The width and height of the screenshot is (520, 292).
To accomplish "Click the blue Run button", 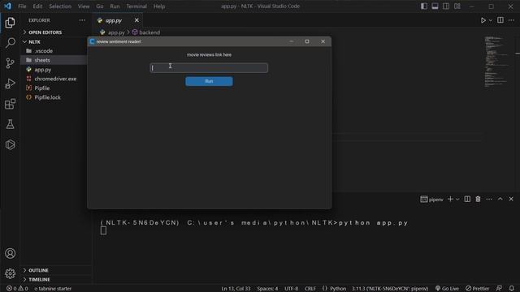I will 209,81.
